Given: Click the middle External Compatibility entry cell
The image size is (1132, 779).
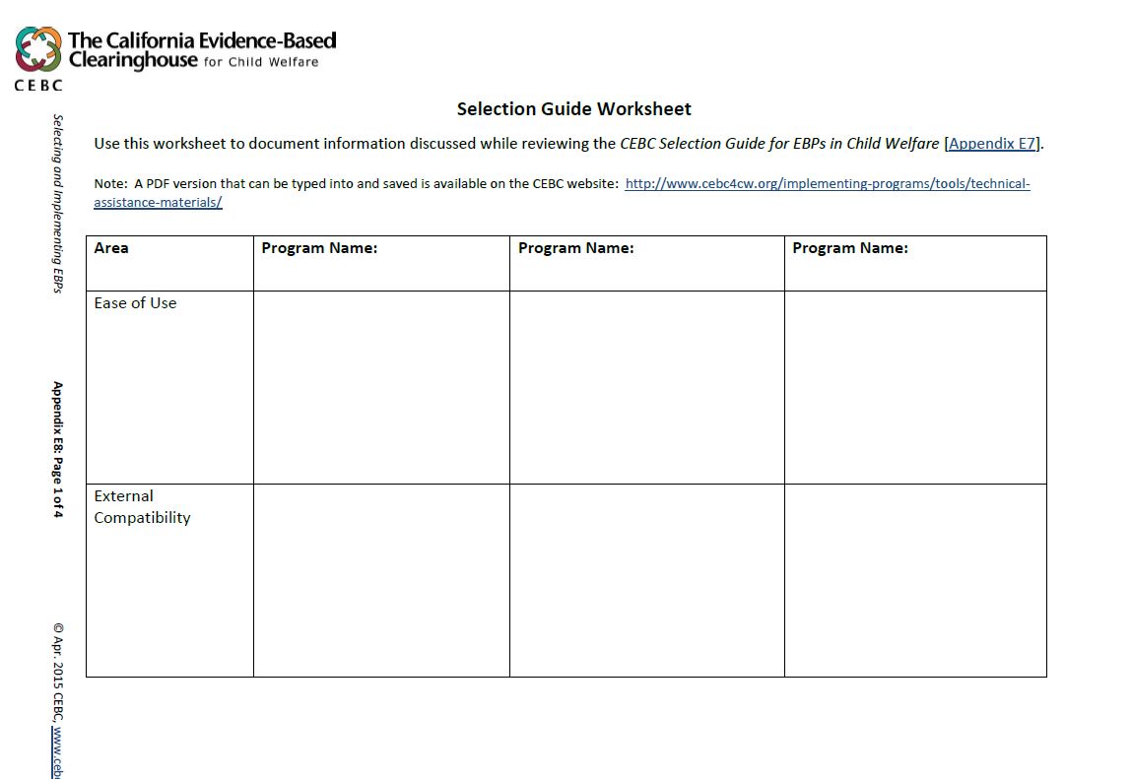Looking at the screenshot, I should coord(646,578).
